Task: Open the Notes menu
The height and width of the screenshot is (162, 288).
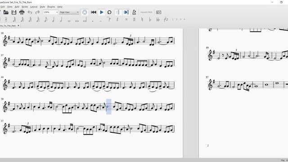Action: (x=25, y=7)
